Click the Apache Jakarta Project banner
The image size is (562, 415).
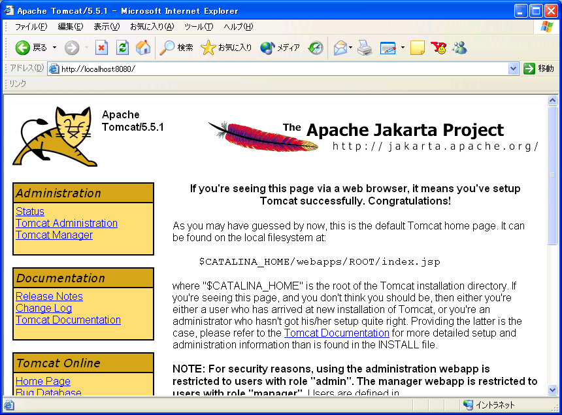point(372,137)
